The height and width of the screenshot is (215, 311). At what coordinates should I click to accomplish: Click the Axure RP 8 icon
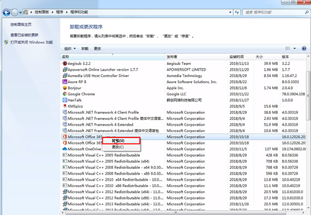tap(65, 82)
